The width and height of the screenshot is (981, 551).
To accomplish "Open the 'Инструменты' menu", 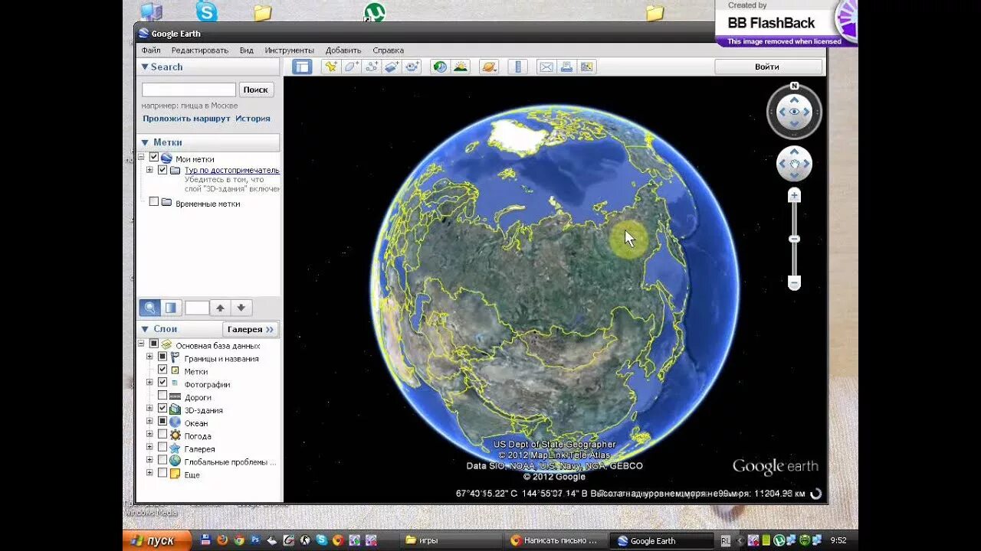I will tap(290, 50).
